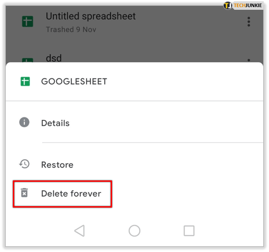Tap the Details info icon

click(24, 122)
